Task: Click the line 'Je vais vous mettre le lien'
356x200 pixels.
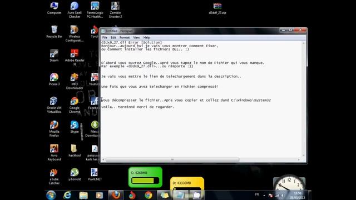Action: pos(171,77)
